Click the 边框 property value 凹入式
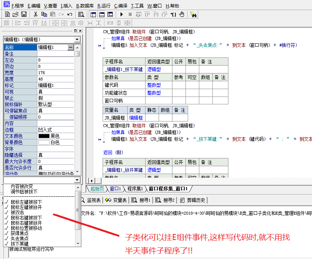The width and height of the screenshot is (312, 259). [x=56, y=130]
